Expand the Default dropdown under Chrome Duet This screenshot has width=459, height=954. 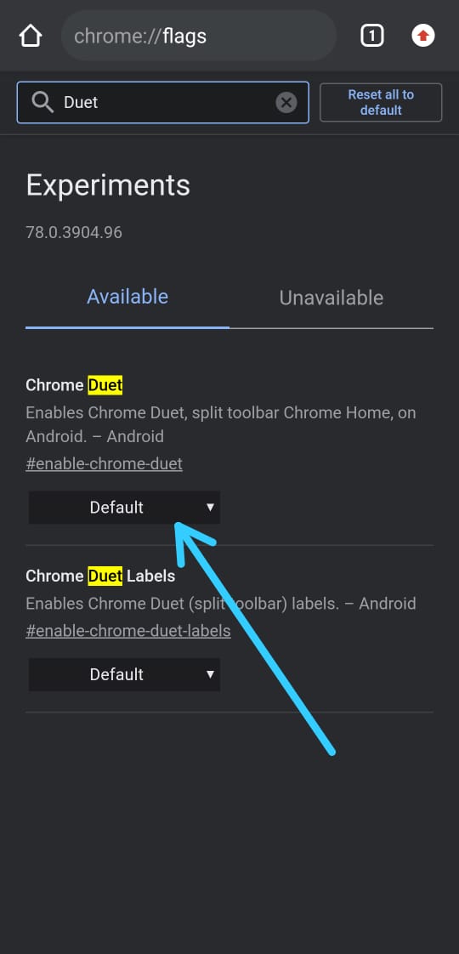pos(124,508)
